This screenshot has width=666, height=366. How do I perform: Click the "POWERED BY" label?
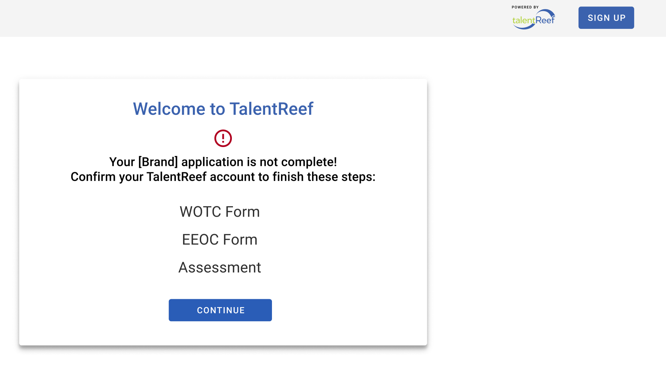coord(525,7)
